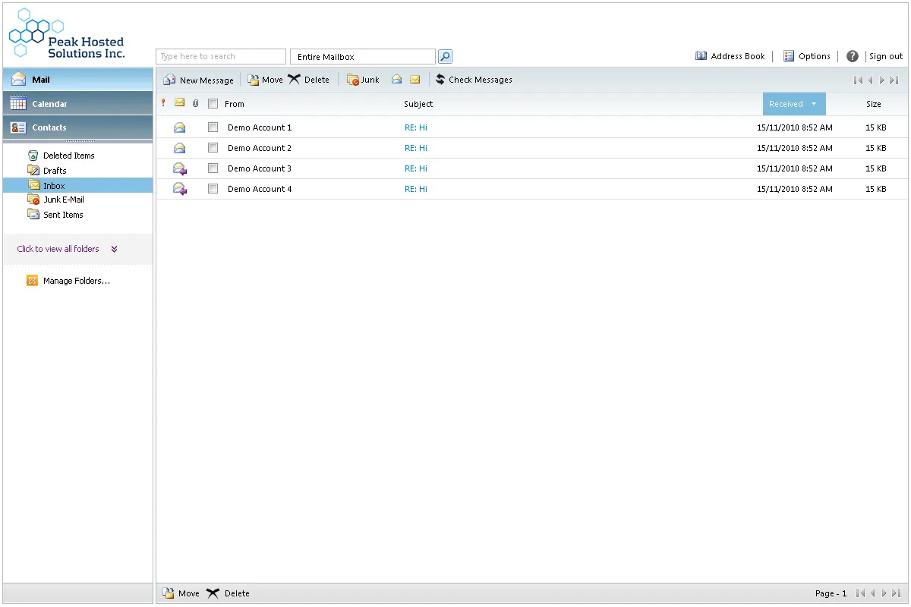This screenshot has height=607, width=911.
Task: Open the Address Book
Action: coord(730,56)
